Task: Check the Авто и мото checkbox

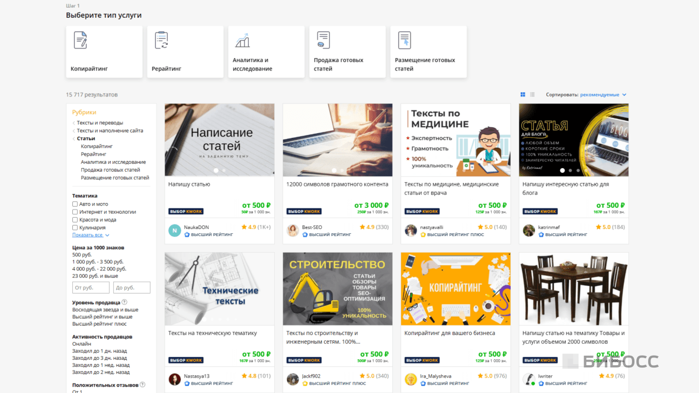Action: [x=75, y=204]
